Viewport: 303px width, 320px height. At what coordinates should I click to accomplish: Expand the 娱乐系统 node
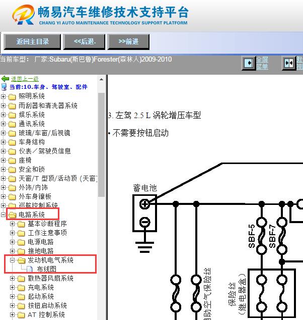[x=3, y=115]
